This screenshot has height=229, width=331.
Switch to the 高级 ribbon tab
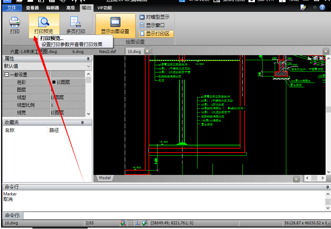(71, 8)
